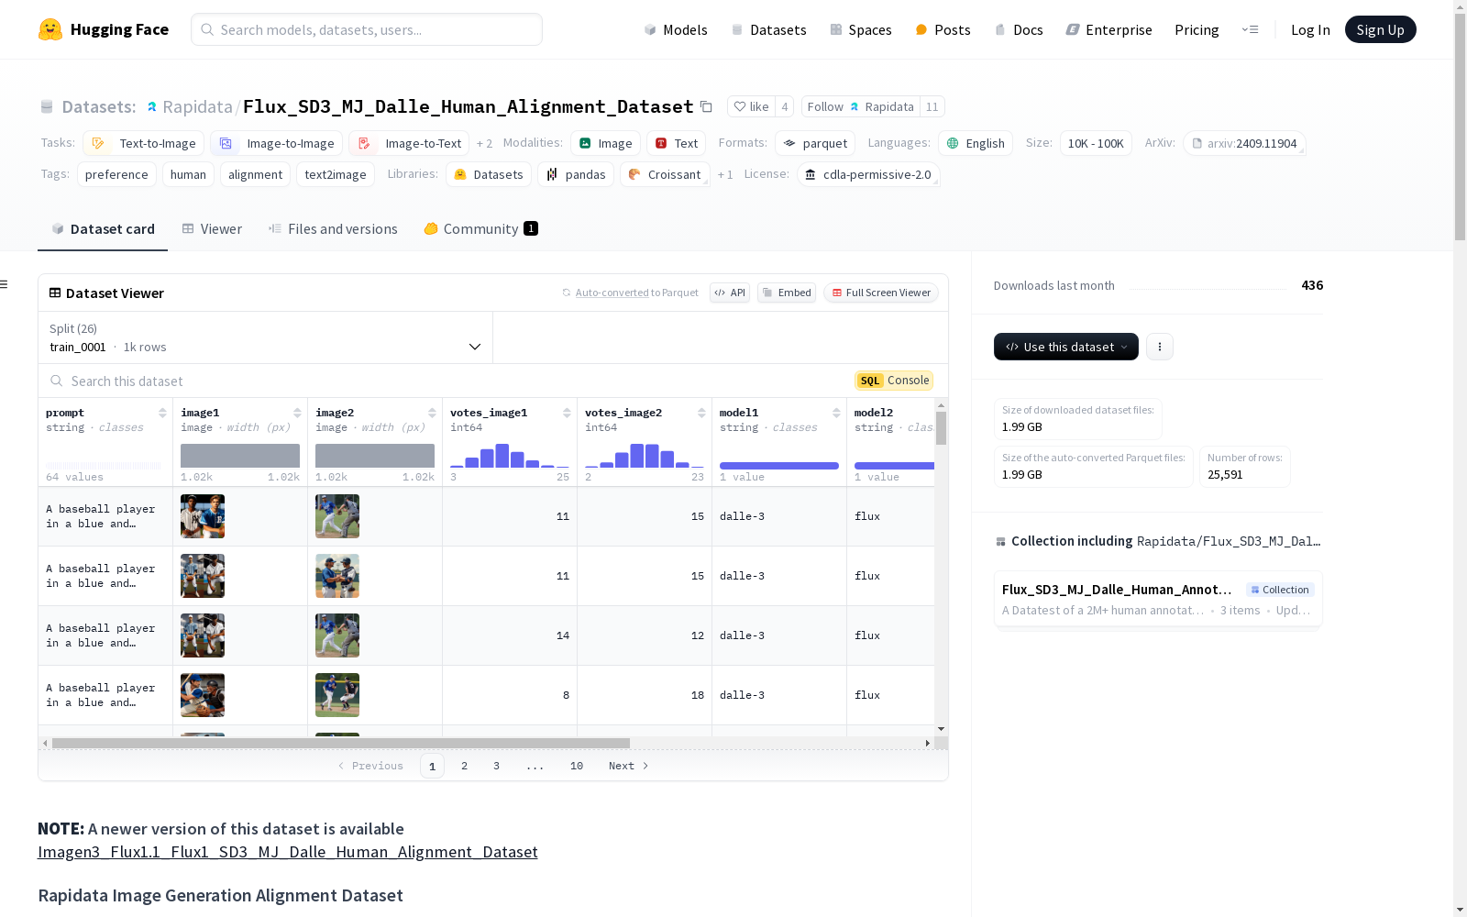Image resolution: width=1467 pixels, height=917 pixels.
Task: Open the first row image2 thumbnail
Action: pyautogui.click(x=337, y=516)
